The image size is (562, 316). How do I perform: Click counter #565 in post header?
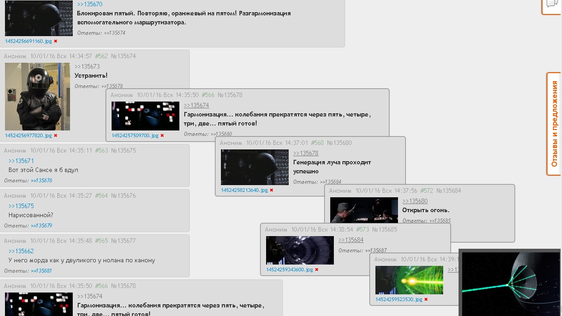coord(102,241)
